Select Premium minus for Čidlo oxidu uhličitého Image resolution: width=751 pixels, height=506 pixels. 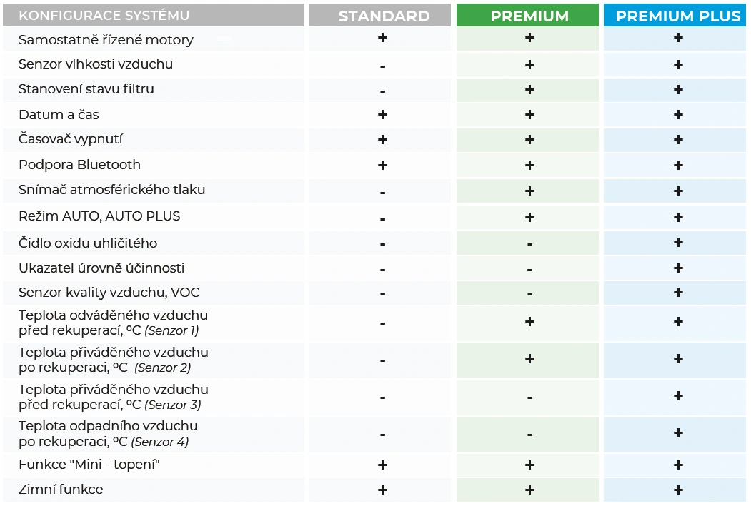[529, 244]
